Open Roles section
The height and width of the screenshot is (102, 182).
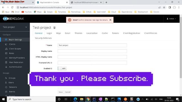coord(11,53)
